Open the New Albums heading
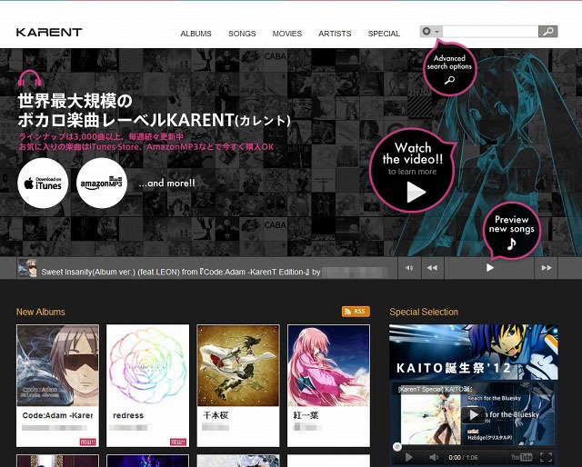The image size is (582, 467). (x=40, y=312)
